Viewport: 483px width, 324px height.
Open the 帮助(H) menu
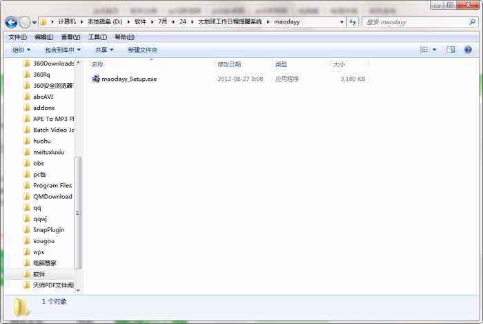[124, 37]
